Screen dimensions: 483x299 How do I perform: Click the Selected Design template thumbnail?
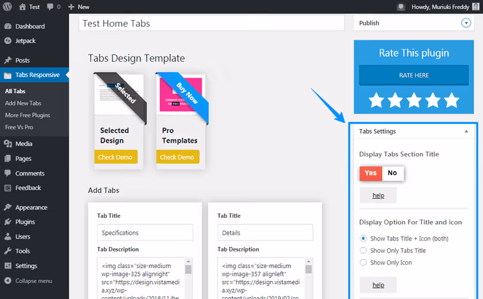tap(119, 95)
